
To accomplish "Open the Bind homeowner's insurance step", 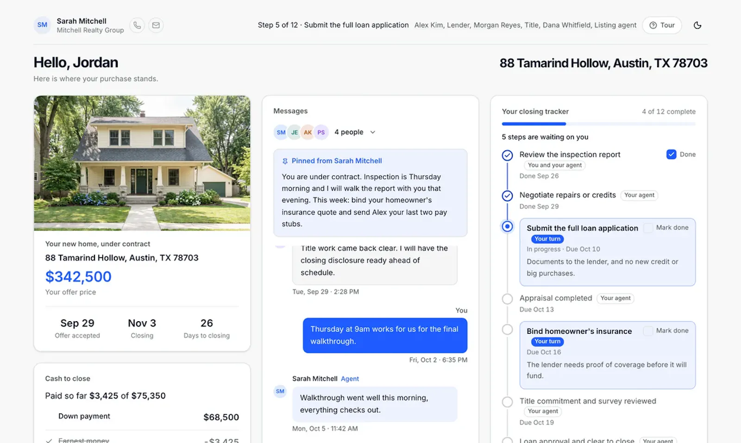I will tap(608, 355).
